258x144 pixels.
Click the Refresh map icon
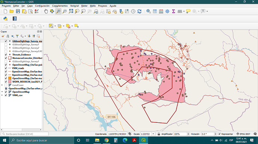(x=139, y=11)
